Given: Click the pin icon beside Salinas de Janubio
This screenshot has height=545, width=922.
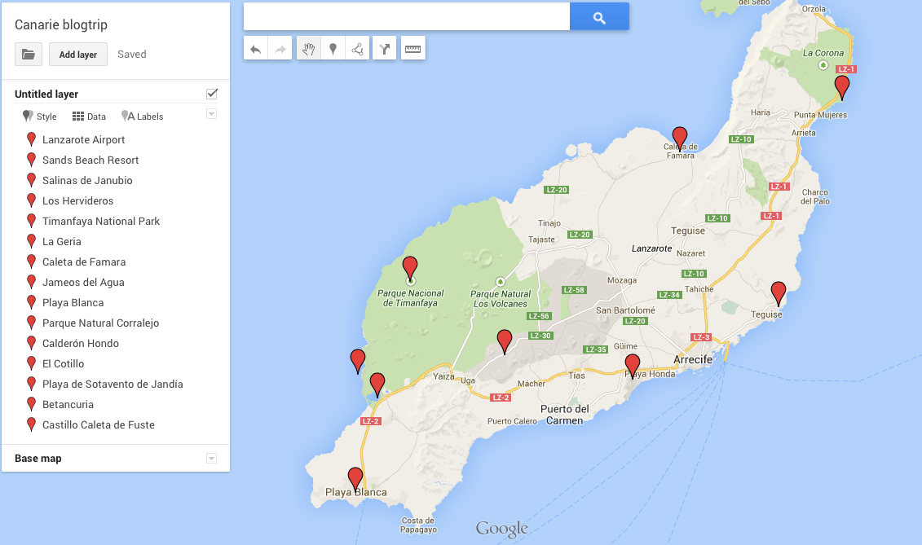Looking at the screenshot, I should click(32, 180).
